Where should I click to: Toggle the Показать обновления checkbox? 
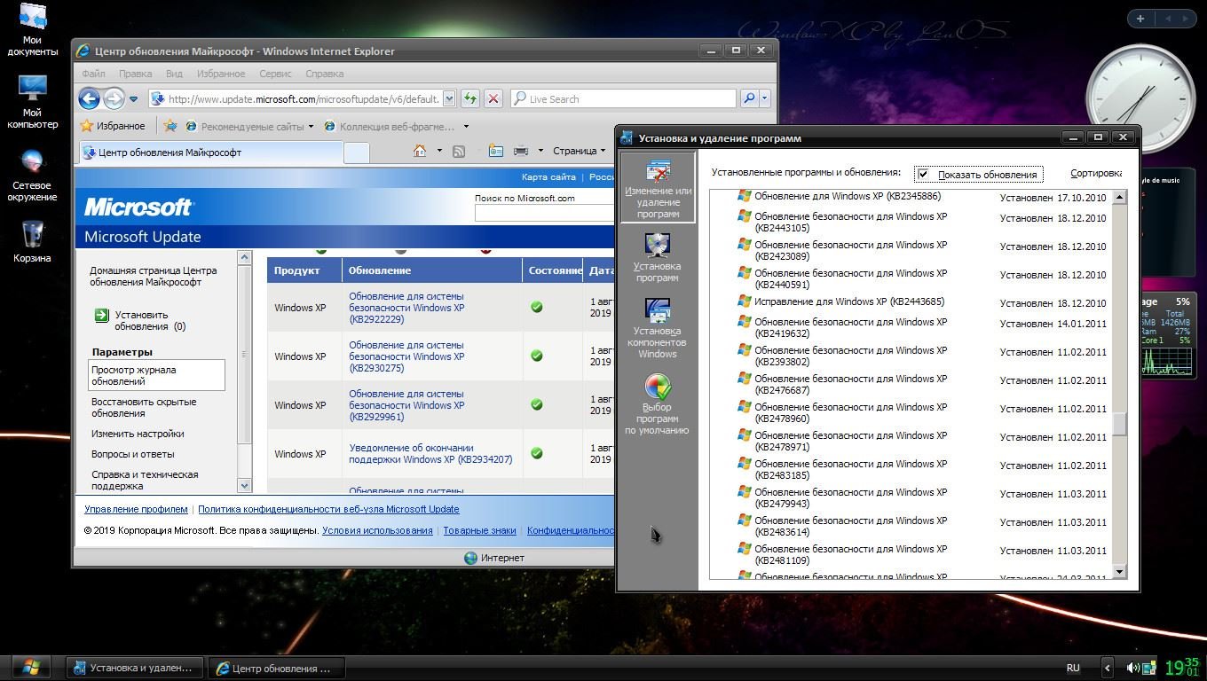(924, 174)
